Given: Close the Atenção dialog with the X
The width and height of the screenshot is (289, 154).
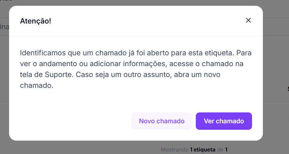Looking at the screenshot, I should (x=248, y=20).
